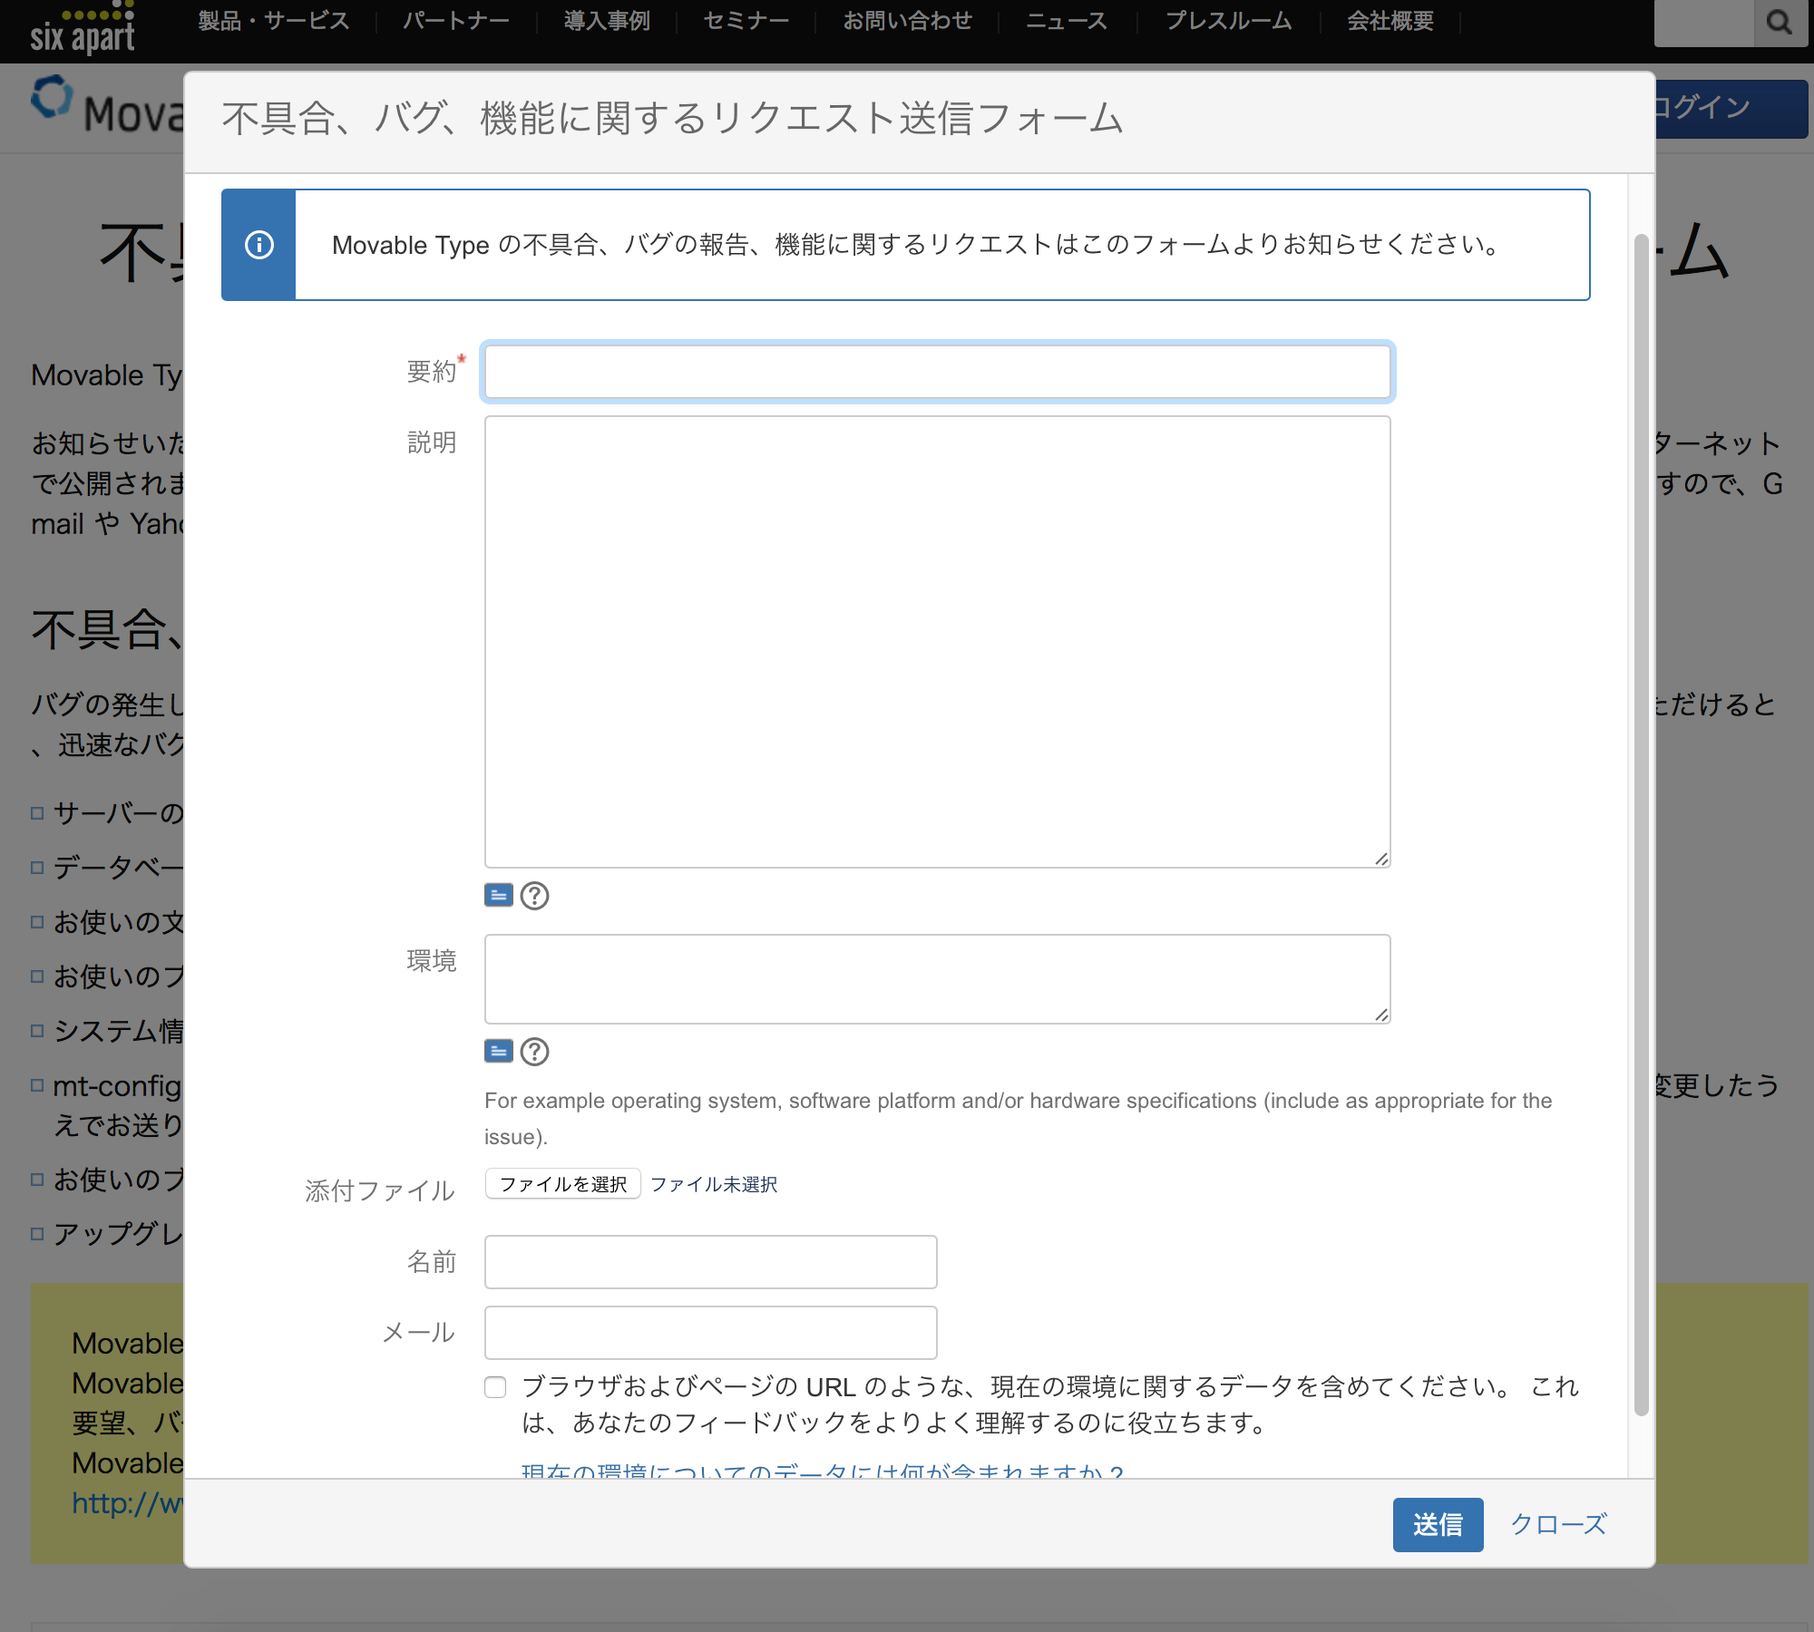Click the search magnifier icon in header
Screen dimensions: 1814x1632
coord(1780,22)
